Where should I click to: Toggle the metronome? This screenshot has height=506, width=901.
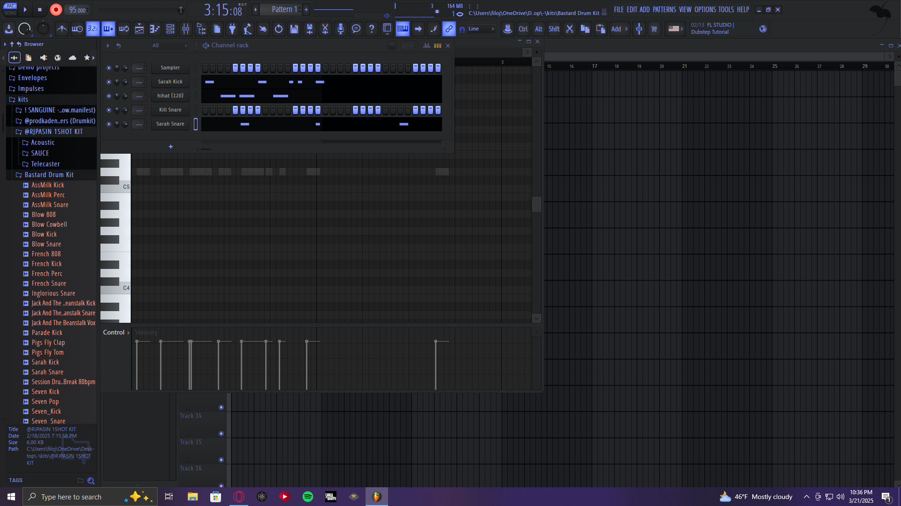[x=61, y=29]
